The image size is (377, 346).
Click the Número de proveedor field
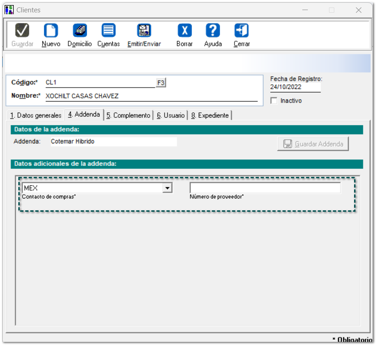click(265, 188)
